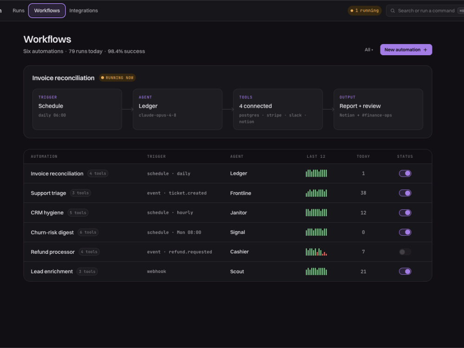Click the 4 tools badge on Invoice reconciliation

pyautogui.click(x=97, y=174)
